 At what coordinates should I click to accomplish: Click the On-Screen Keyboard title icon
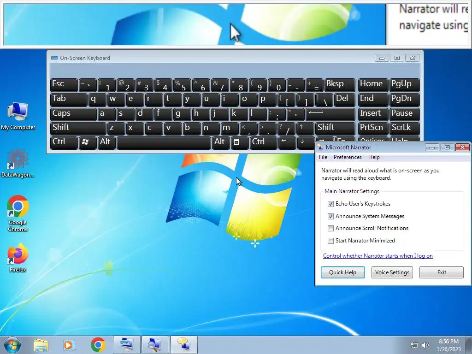tap(54, 58)
